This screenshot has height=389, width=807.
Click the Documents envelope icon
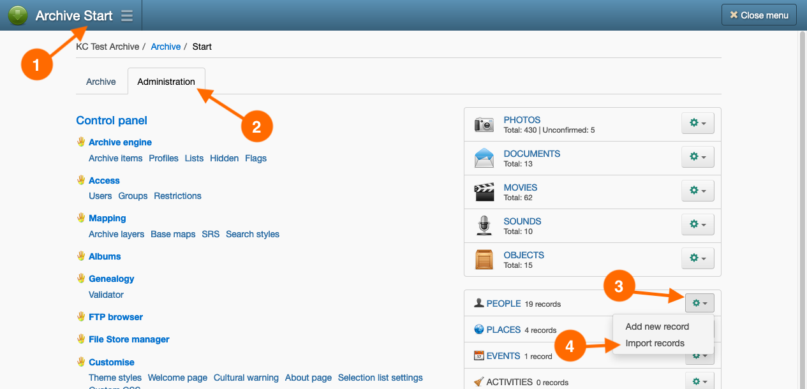point(484,158)
